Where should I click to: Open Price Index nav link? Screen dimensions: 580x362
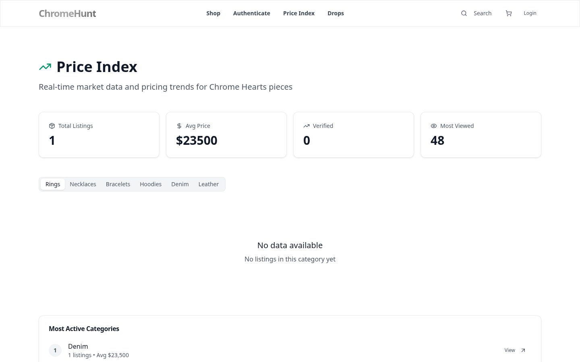299,13
